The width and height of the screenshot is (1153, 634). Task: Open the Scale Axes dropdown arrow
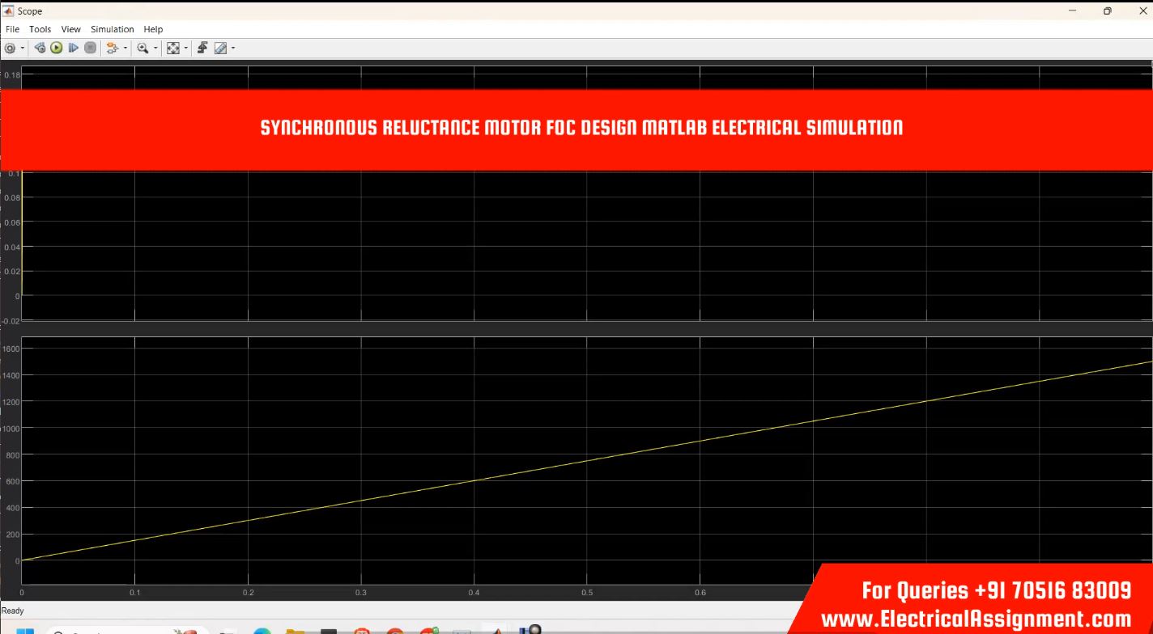(x=186, y=49)
